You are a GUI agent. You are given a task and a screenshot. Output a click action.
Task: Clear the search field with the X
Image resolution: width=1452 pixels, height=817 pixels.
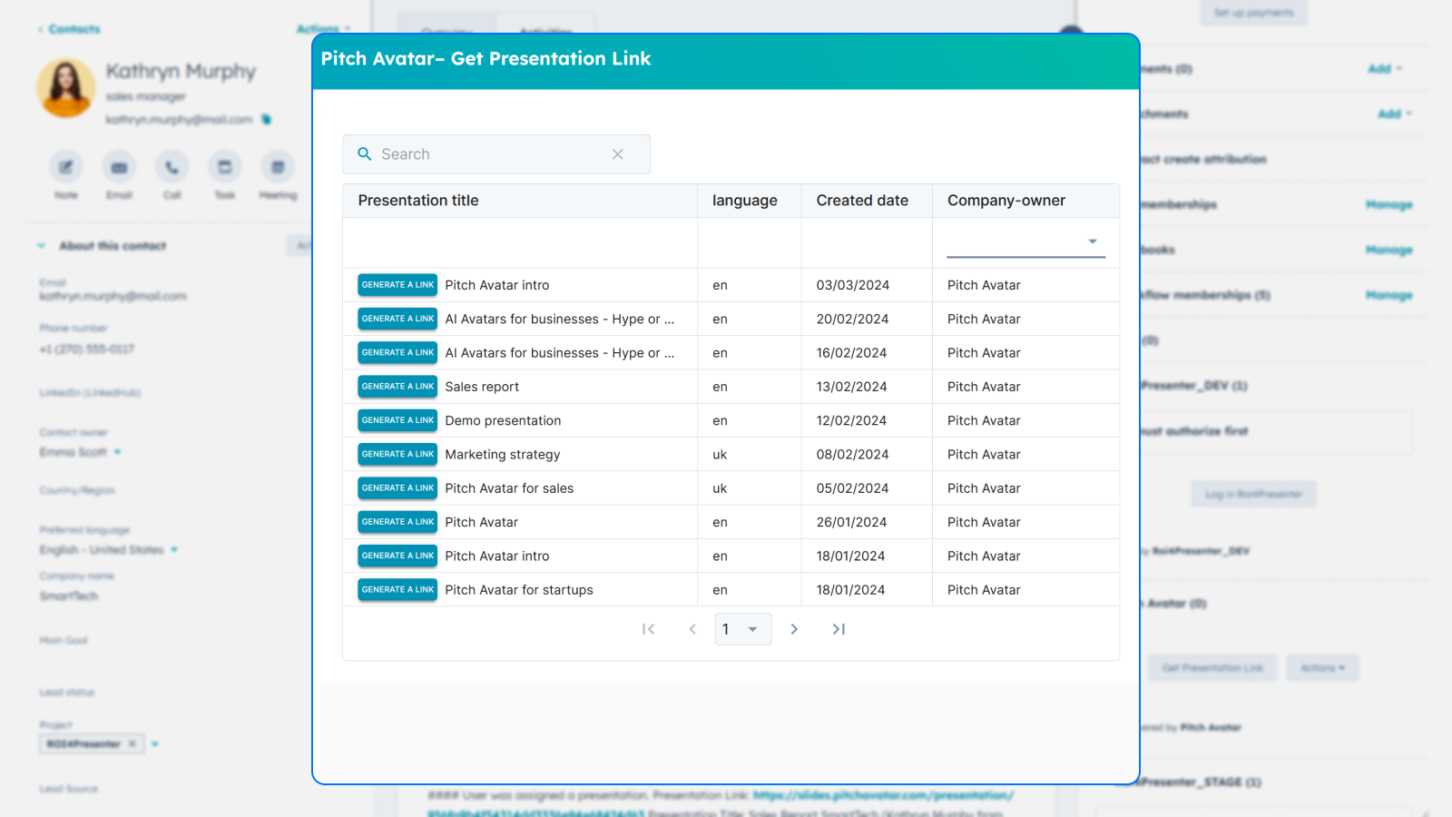tap(619, 154)
